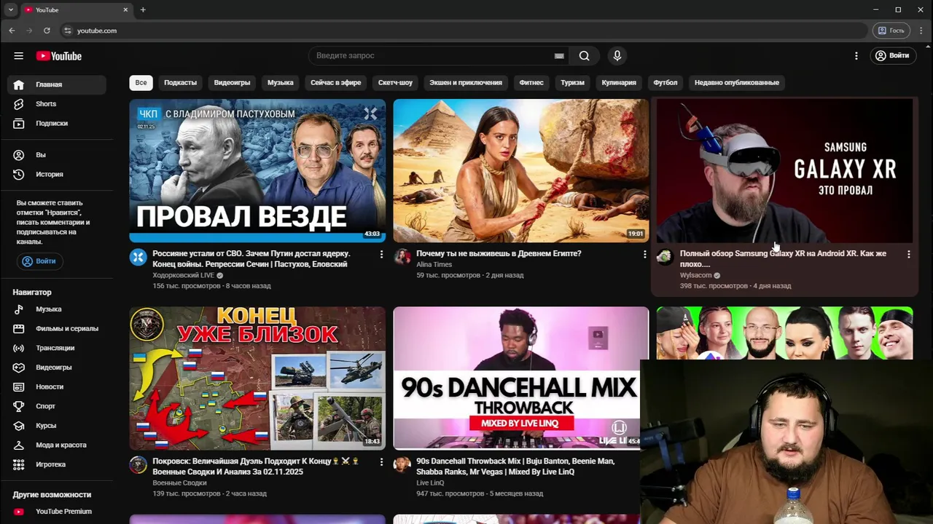
Task: Open История in sidebar
Action: [x=57, y=175]
